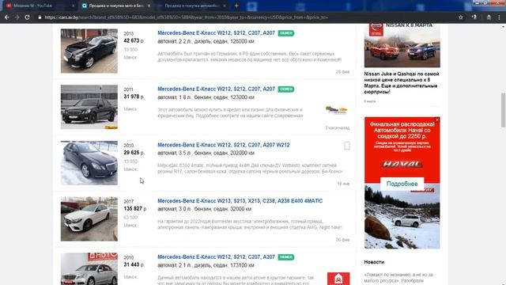Bookmark this page with the star icon

point(460,17)
